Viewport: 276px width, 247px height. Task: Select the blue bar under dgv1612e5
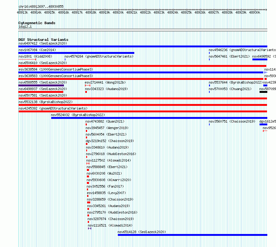pos(263,124)
